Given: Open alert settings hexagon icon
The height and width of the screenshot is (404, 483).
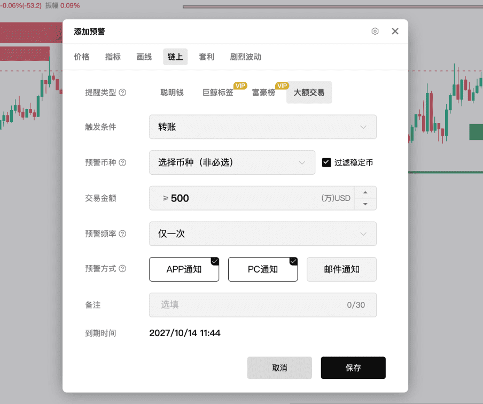Looking at the screenshot, I should pyautogui.click(x=375, y=31).
